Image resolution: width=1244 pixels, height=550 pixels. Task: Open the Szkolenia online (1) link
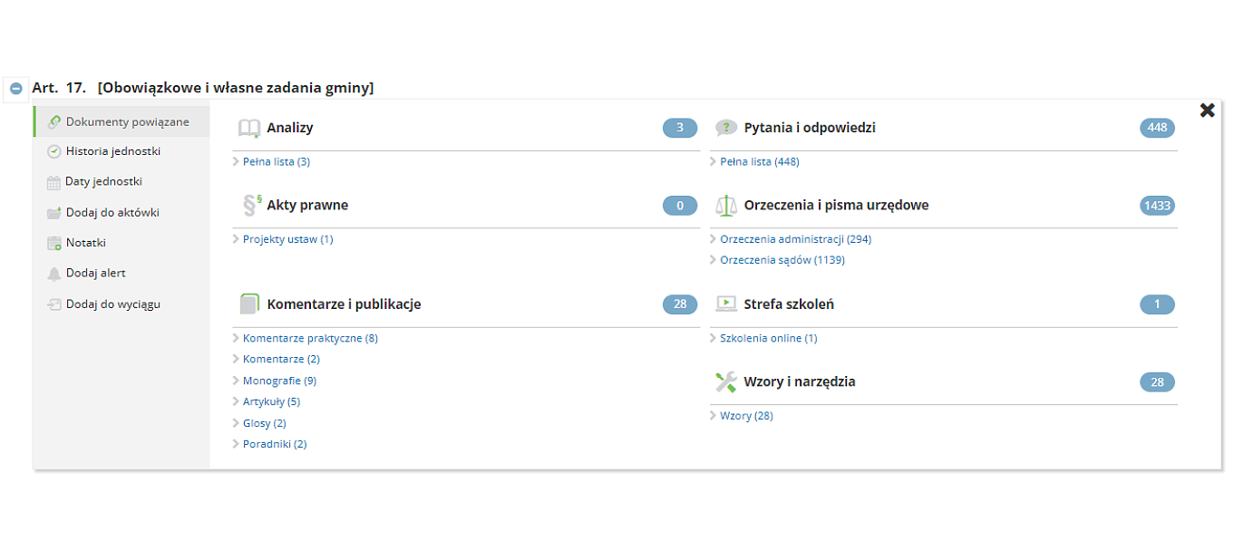768,339
